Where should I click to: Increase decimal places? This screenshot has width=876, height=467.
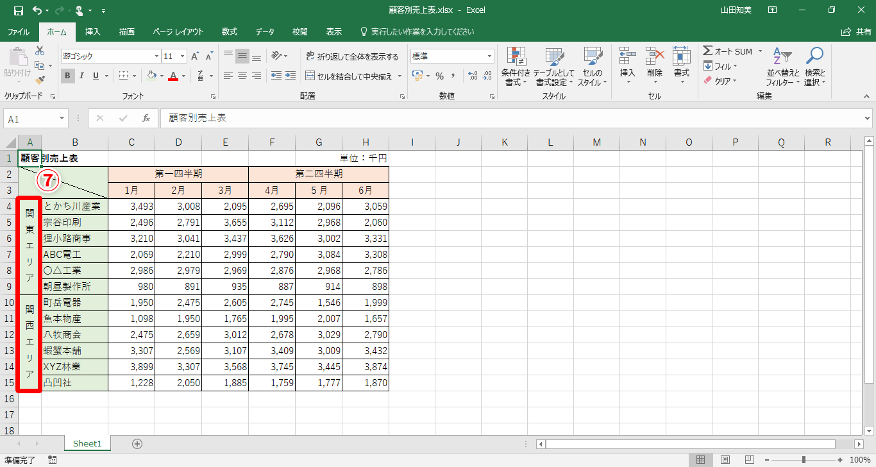(x=473, y=76)
